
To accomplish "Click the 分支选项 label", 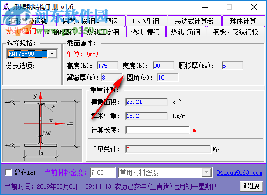I will pyautogui.click(x=20, y=66).
